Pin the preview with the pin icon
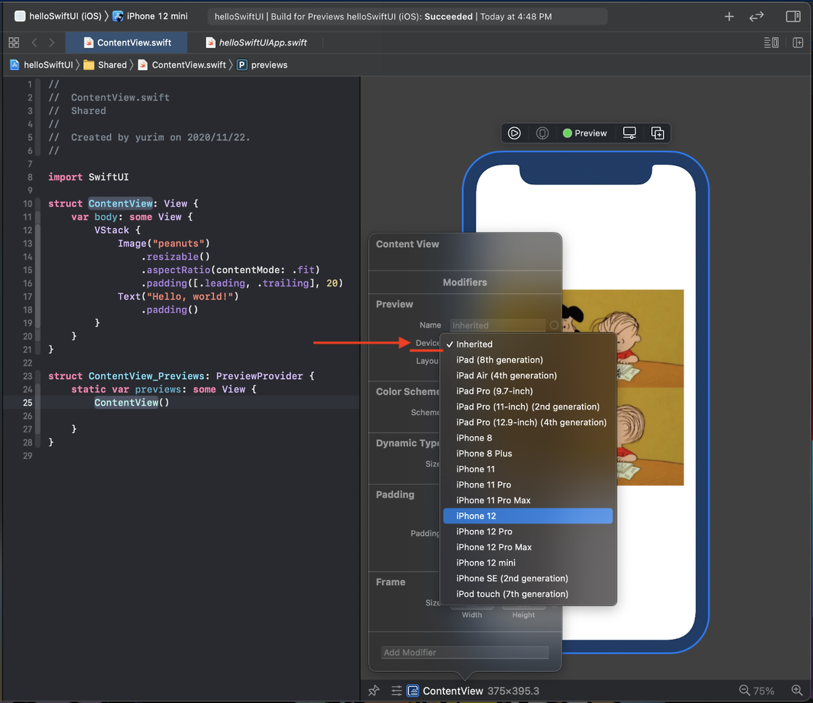Screen dimensions: 813x703 click(374, 690)
